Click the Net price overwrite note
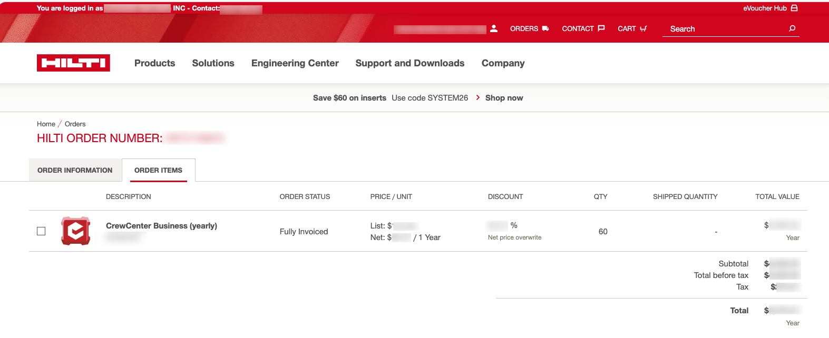The width and height of the screenshot is (829, 338). coord(514,237)
